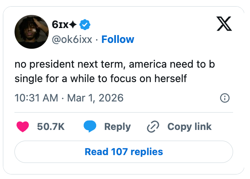Screen dimensions: 250x179
Task: Click the tweet line starting 'no president next term'
Action: (x=115, y=65)
